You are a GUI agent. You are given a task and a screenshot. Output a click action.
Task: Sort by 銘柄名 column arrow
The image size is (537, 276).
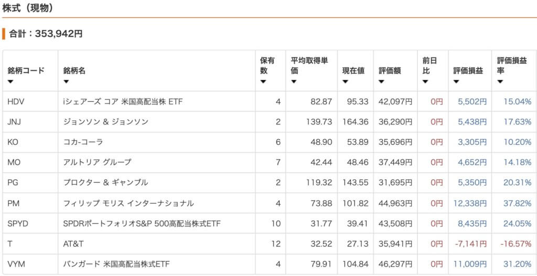tap(66, 82)
